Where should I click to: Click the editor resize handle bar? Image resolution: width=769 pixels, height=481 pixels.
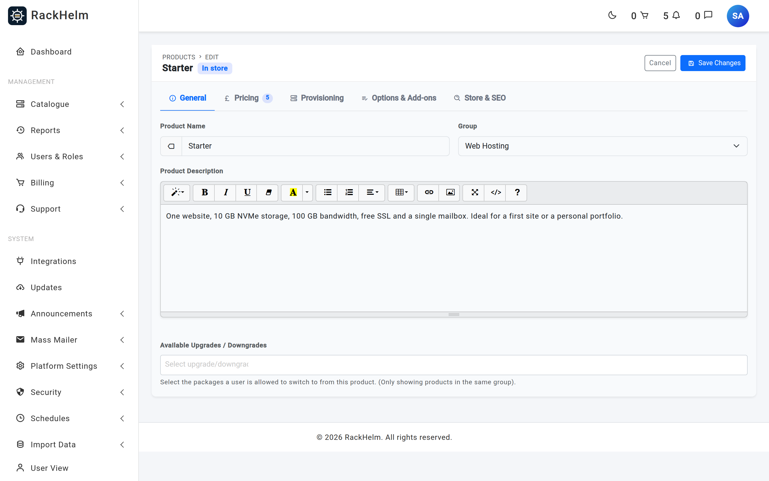click(453, 314)
